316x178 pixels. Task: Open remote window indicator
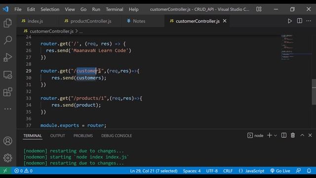[5, 171]
